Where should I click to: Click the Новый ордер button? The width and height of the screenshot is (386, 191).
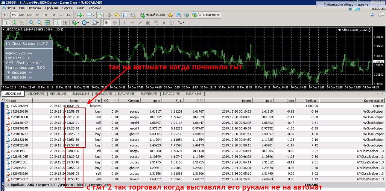(153, 15)
